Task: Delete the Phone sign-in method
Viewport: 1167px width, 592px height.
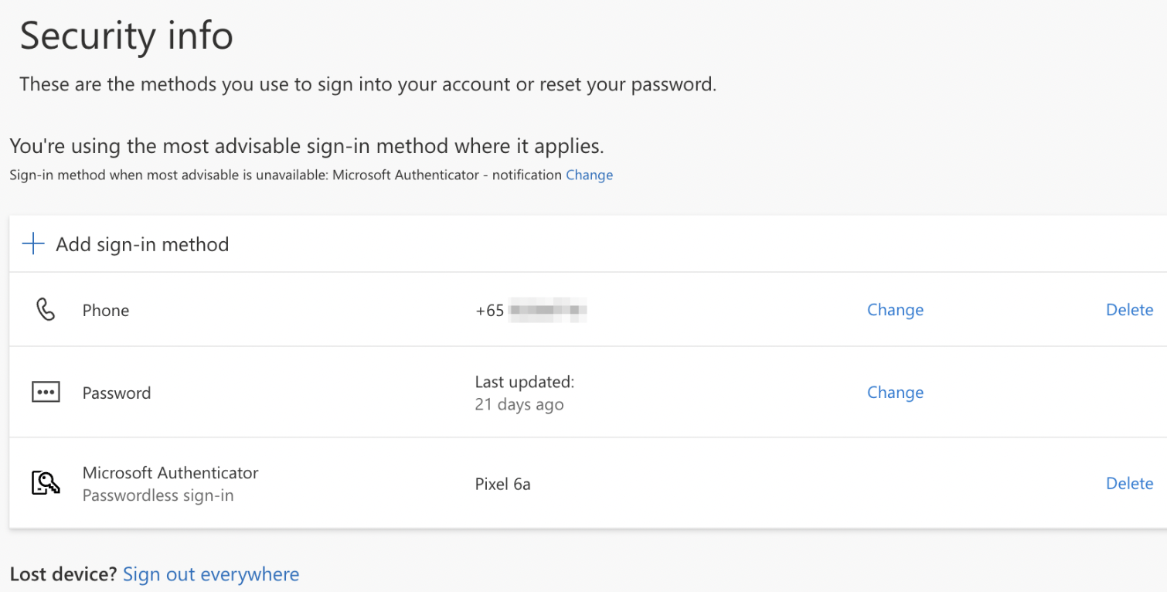Action: pyautogui.click(x=1129, y=310)
